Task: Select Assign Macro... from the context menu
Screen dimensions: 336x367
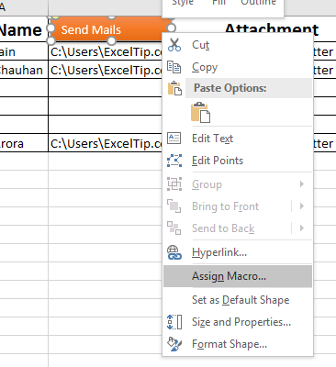Action: coord(238,276)
